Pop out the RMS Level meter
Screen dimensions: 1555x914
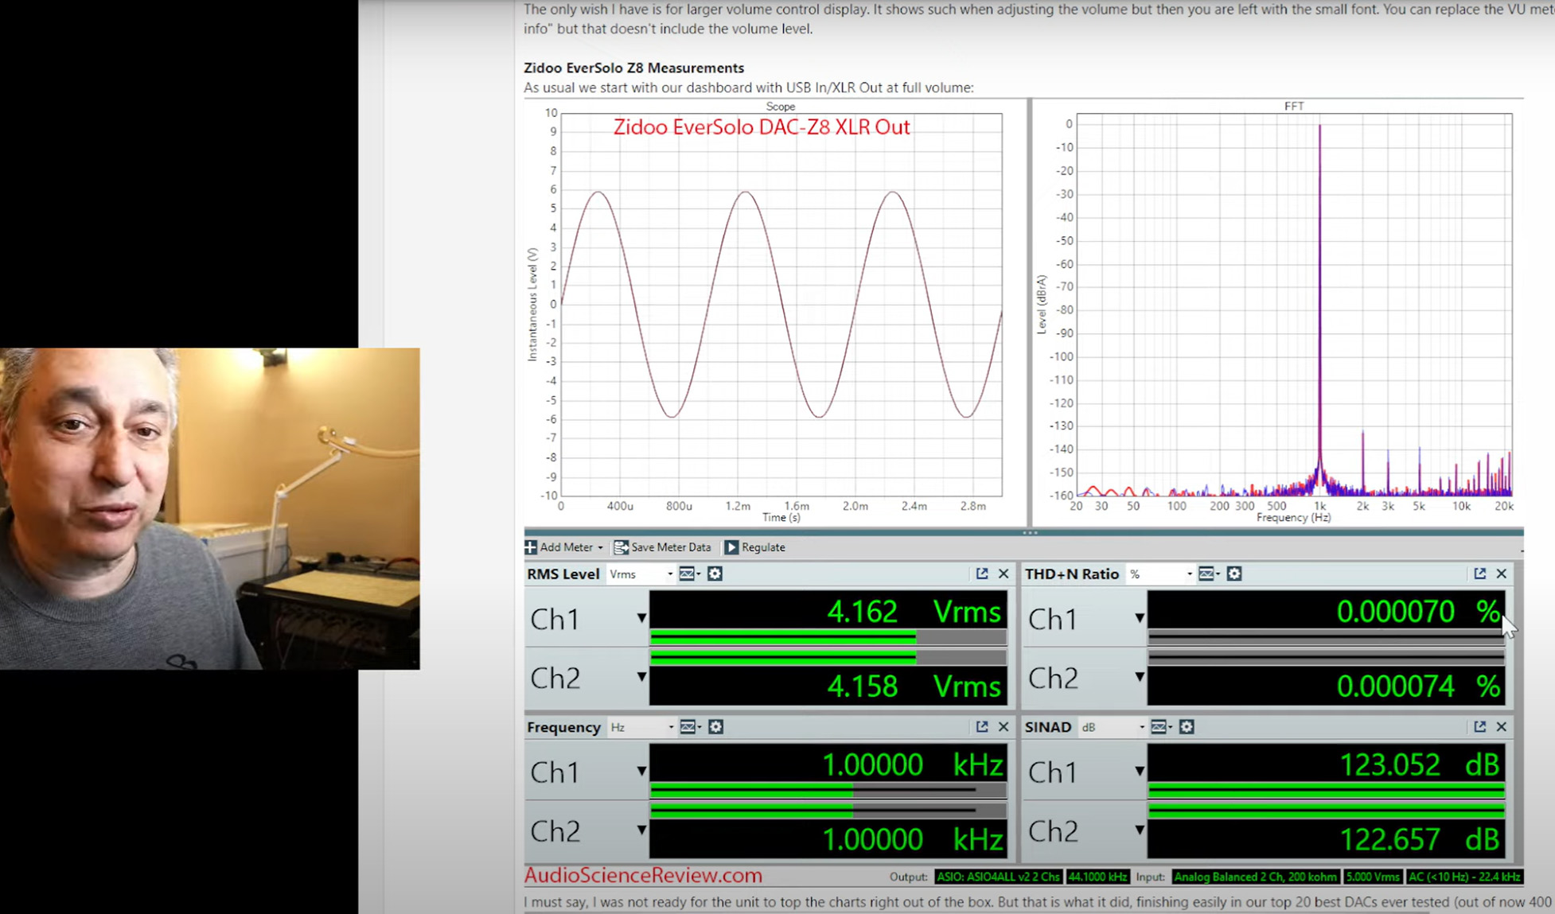tap(982, 574)
